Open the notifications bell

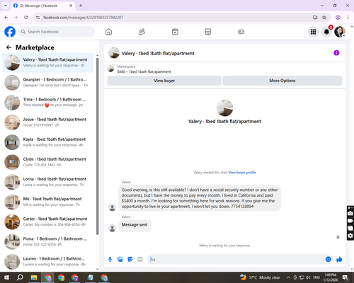tap(326, 32)
